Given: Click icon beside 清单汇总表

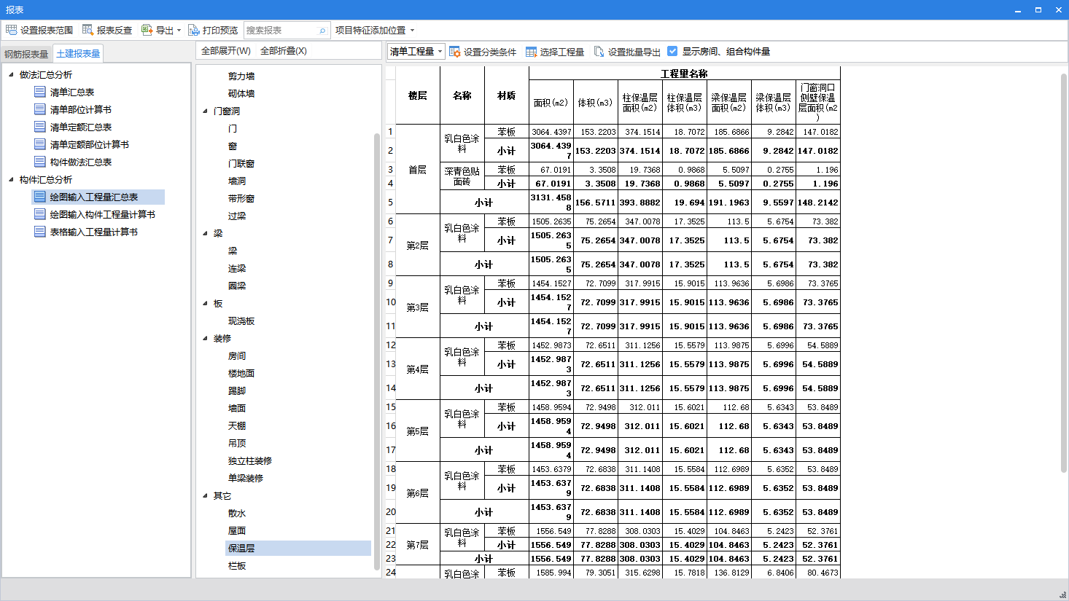Looking at the screenshot, I should pyautogui.click(x=40, y=92).
